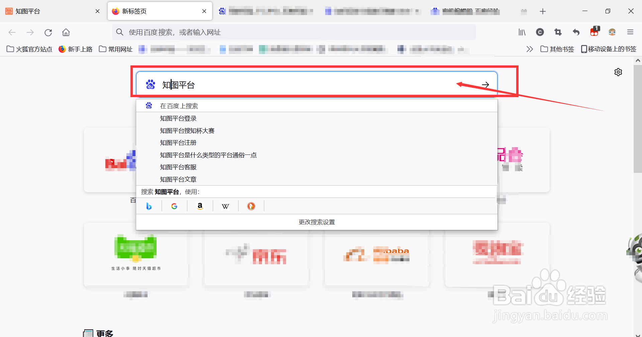
Task: Click the page scrollbar up arrow
Action: [x=638, y=61]
